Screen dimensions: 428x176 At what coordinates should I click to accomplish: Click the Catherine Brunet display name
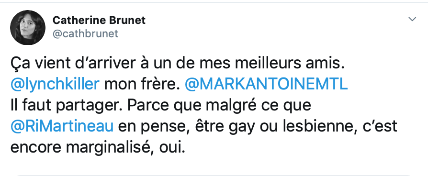tap(99, 20)
